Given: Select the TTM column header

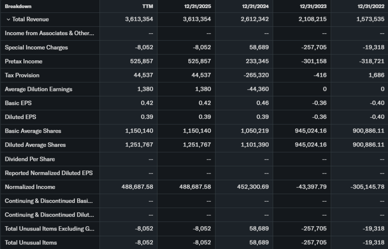Looking at the screenshot, I should pyautogui.click(x=147, y=6).
